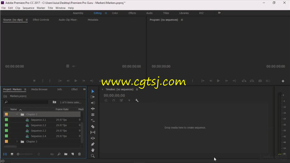The image size is (290, 163).
Task: Click the orange label of Chapter 2
Action: click(7, 114)
